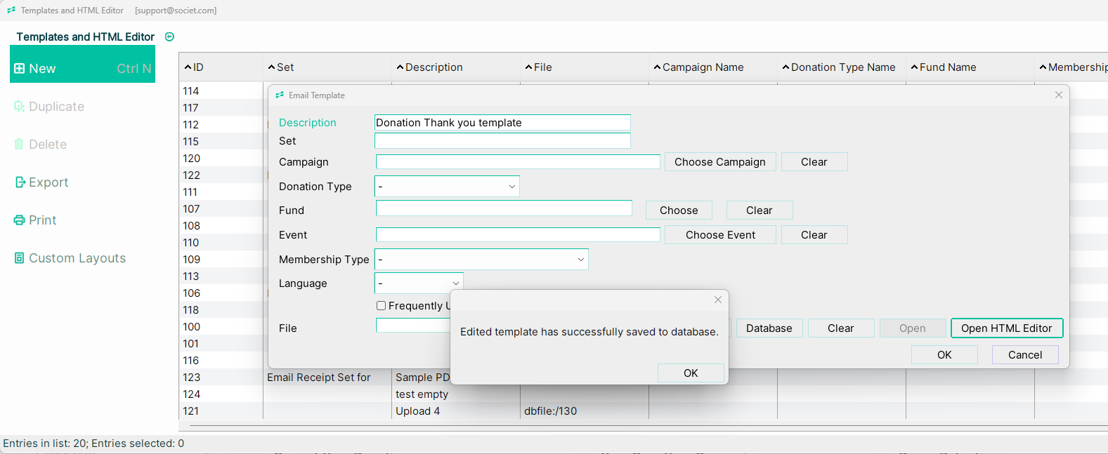Click the Event text field
The width and height of the screenshot is (1108, 454).
(518, 234)
